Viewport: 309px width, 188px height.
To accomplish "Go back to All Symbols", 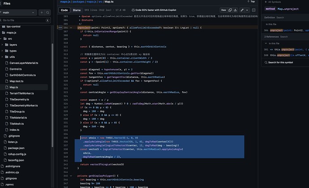I will click(273, 2).
